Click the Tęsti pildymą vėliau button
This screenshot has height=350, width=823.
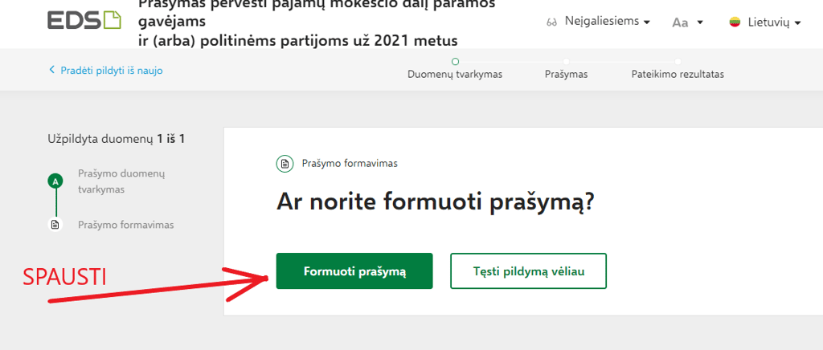(529, 271)
